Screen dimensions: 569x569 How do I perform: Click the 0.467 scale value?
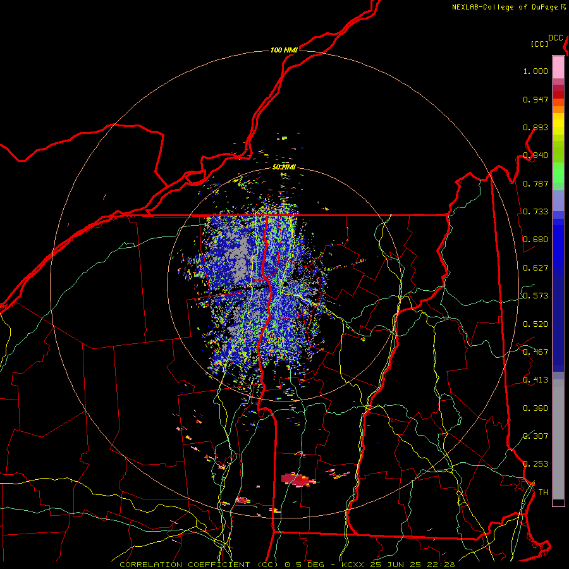pos(535,352)
